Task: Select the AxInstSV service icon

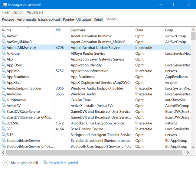Action: 4,106
